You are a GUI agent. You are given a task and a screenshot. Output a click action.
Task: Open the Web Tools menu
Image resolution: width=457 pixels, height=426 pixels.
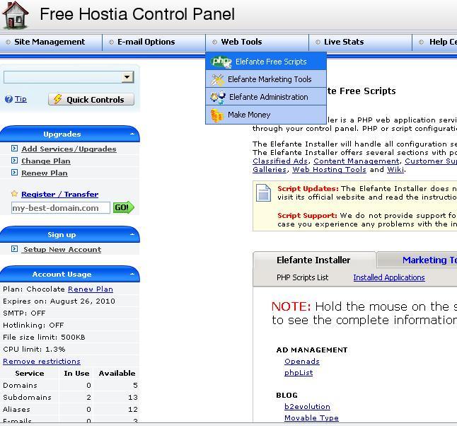coord(257,42)
